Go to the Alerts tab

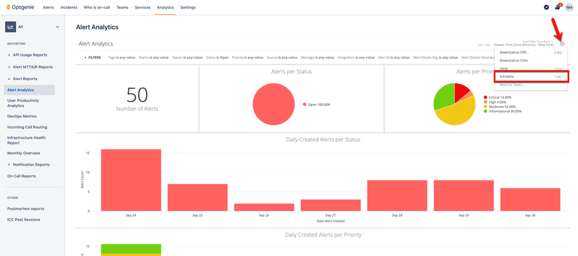pos(48,8)
